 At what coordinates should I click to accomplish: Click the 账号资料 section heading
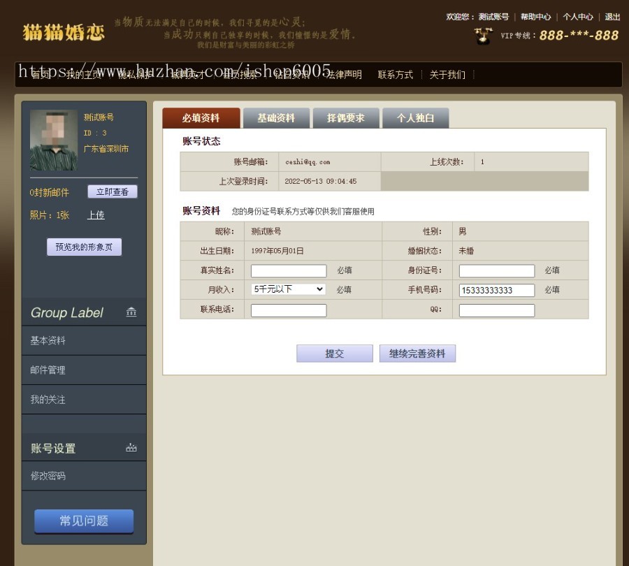click(201, 211)
